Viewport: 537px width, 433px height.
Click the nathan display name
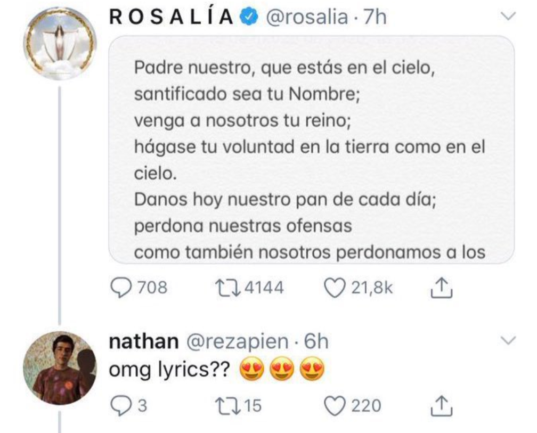(x=143, y=341)
